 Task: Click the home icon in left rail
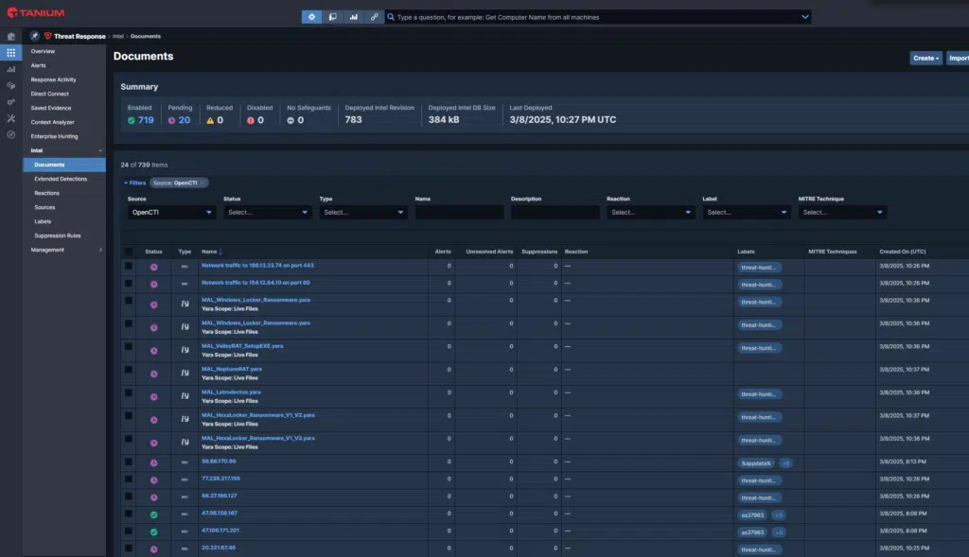(11, 36)
